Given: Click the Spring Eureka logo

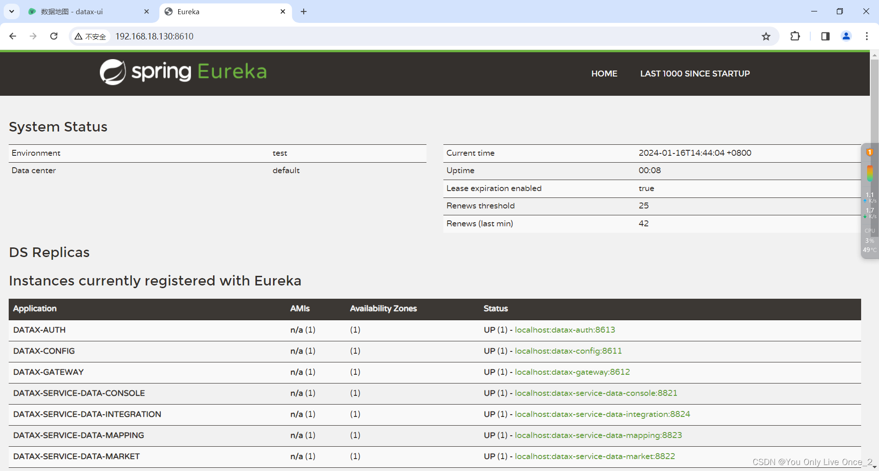Looking at the screenshot, I should click(183, 72).
